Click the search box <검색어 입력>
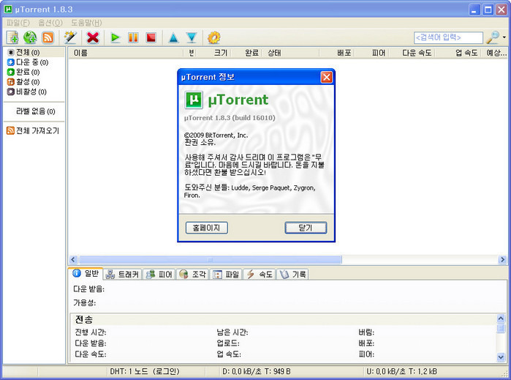Image resolution: width=511 pixels, height=380 pixels. [448, 37]
